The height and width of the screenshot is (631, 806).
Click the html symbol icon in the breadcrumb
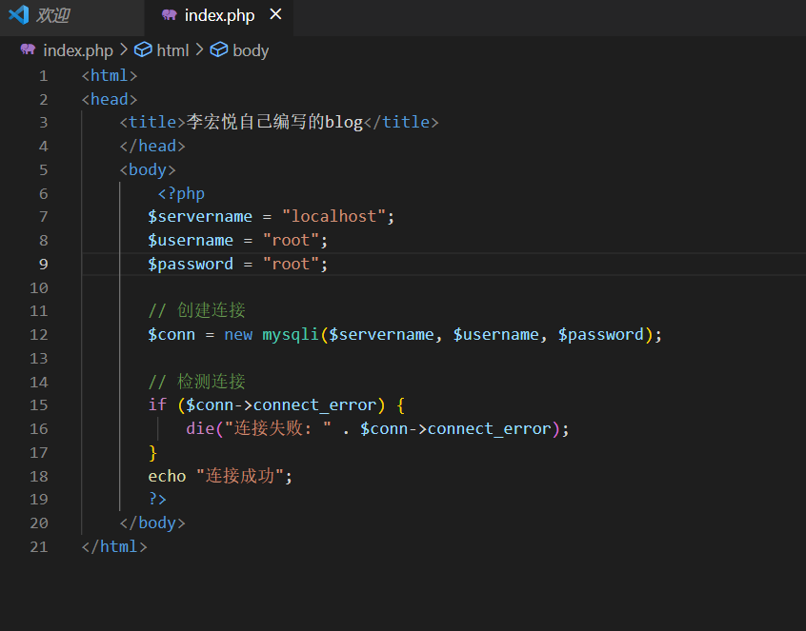coord(143,50)
